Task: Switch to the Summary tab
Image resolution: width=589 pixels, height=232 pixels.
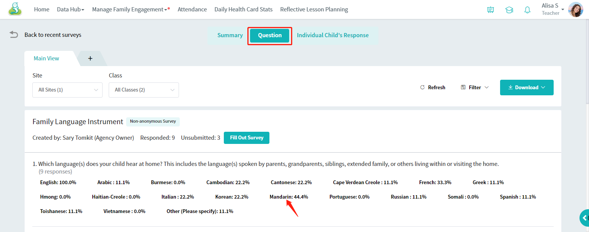Action: point(230,35)
